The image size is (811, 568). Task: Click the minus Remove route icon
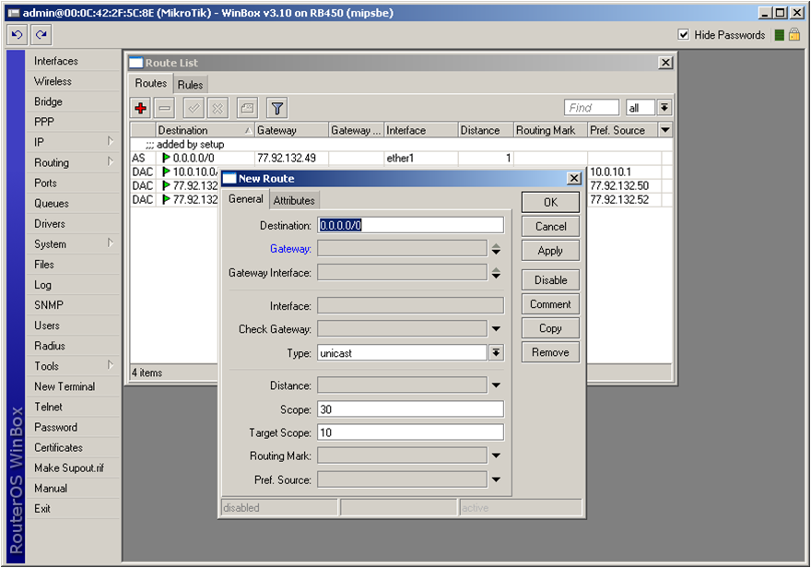(x=164, y=108)
